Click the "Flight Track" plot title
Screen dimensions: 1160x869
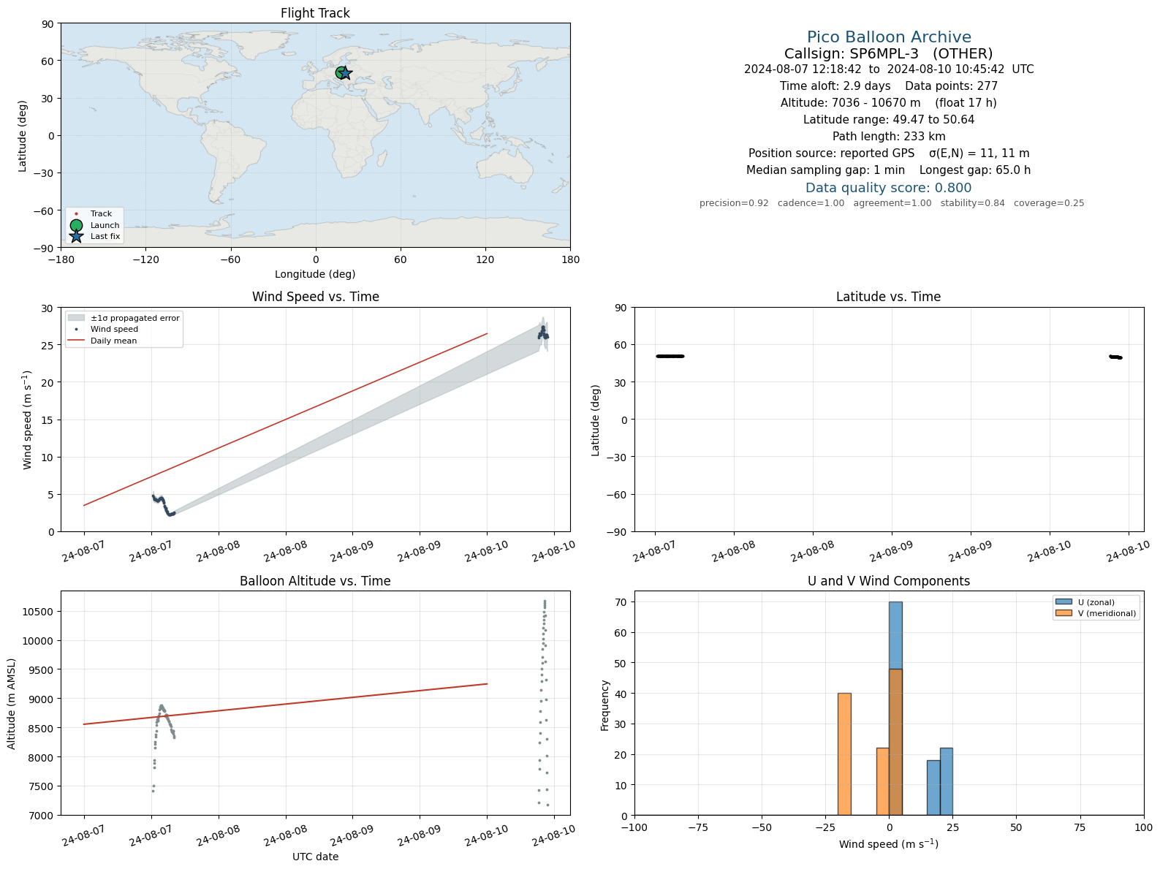[x=315, y=13]
